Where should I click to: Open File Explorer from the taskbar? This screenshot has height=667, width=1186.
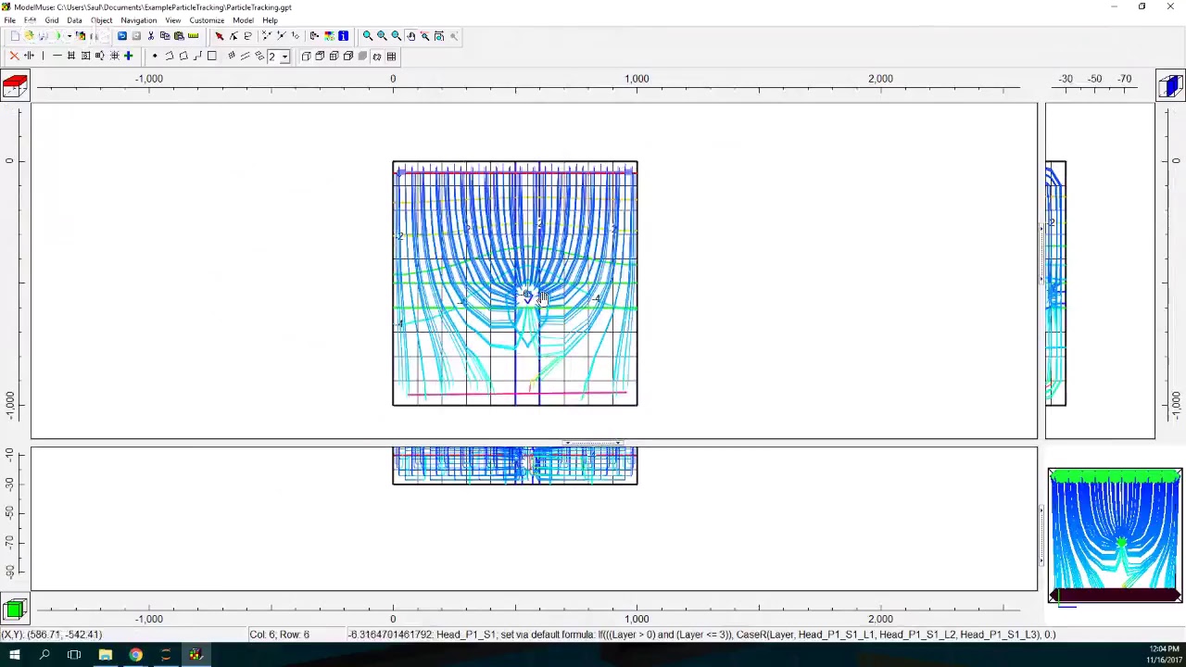[105, 655]
